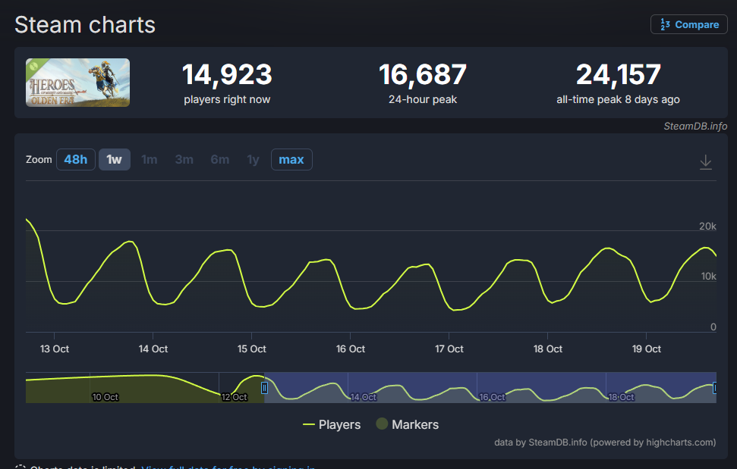Select the 1m zoom range
Image resolution: width=737 pixels, height=469 pixels.
click(x=150, y=159)
